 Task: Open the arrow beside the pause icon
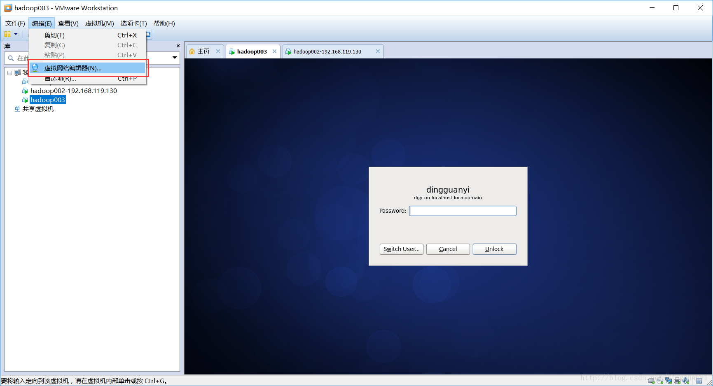click(16, 34)
